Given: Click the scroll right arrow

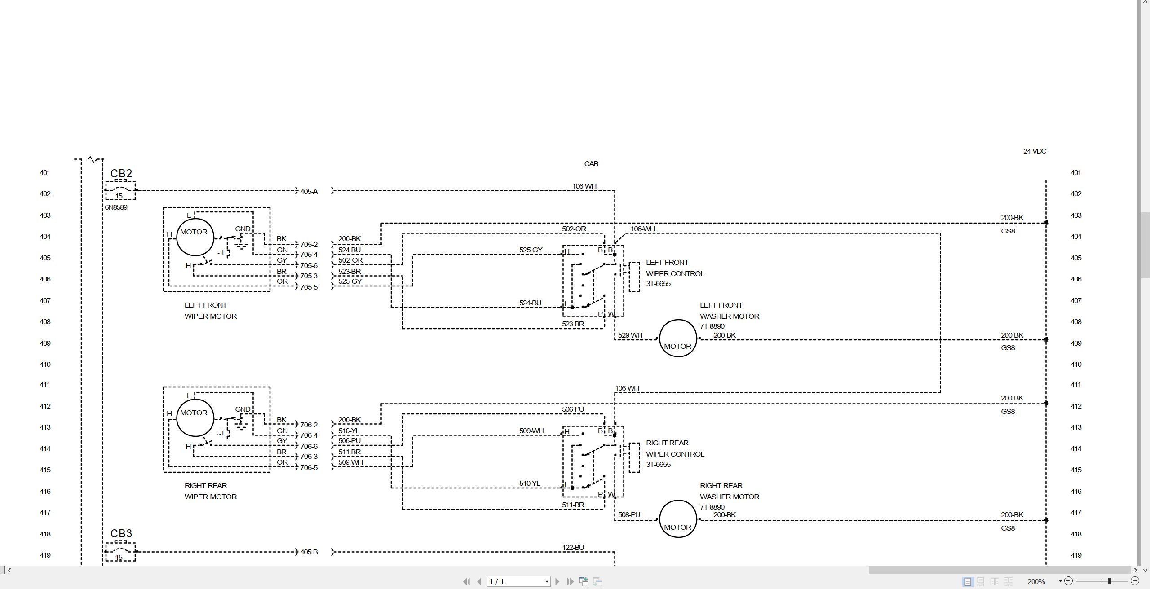Looking at the screenshot, I should pyautogui.click(x=1136, y=570).
